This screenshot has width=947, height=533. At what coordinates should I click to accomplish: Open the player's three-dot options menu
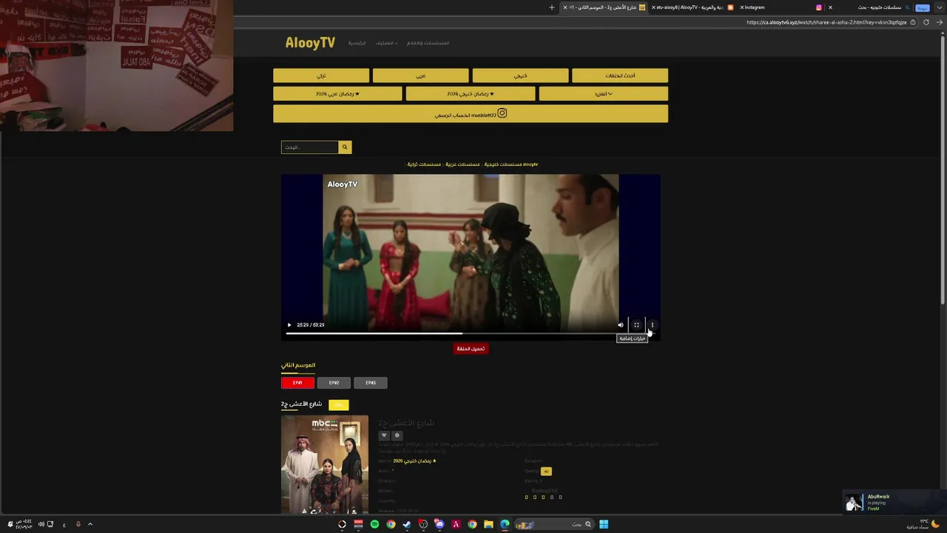point(652,325)
